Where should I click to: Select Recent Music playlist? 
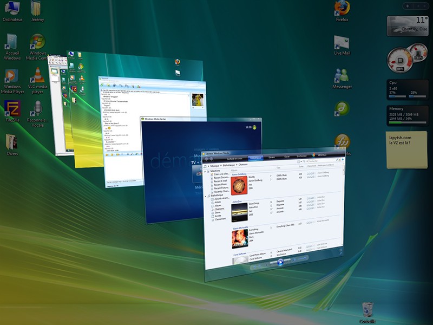click(220, 184)
